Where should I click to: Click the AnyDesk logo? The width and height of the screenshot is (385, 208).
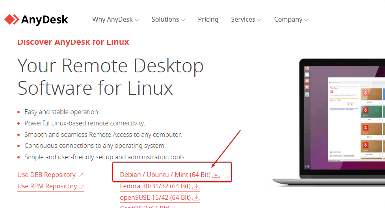click(x=36, y=19)
